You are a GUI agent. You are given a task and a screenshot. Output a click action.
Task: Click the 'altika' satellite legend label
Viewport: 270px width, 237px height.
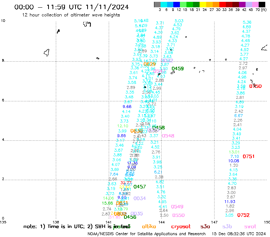(149, 226)
